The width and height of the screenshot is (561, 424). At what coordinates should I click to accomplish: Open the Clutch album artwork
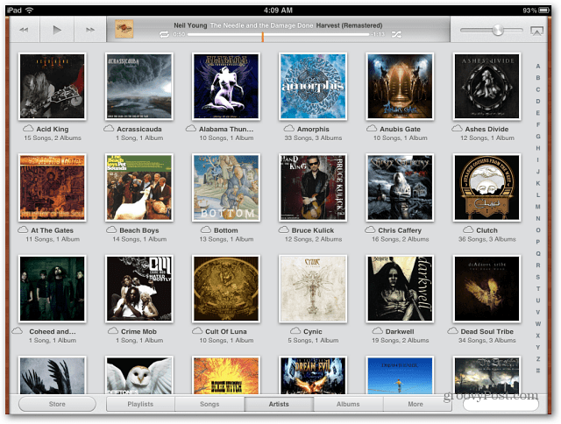[486, 187]
